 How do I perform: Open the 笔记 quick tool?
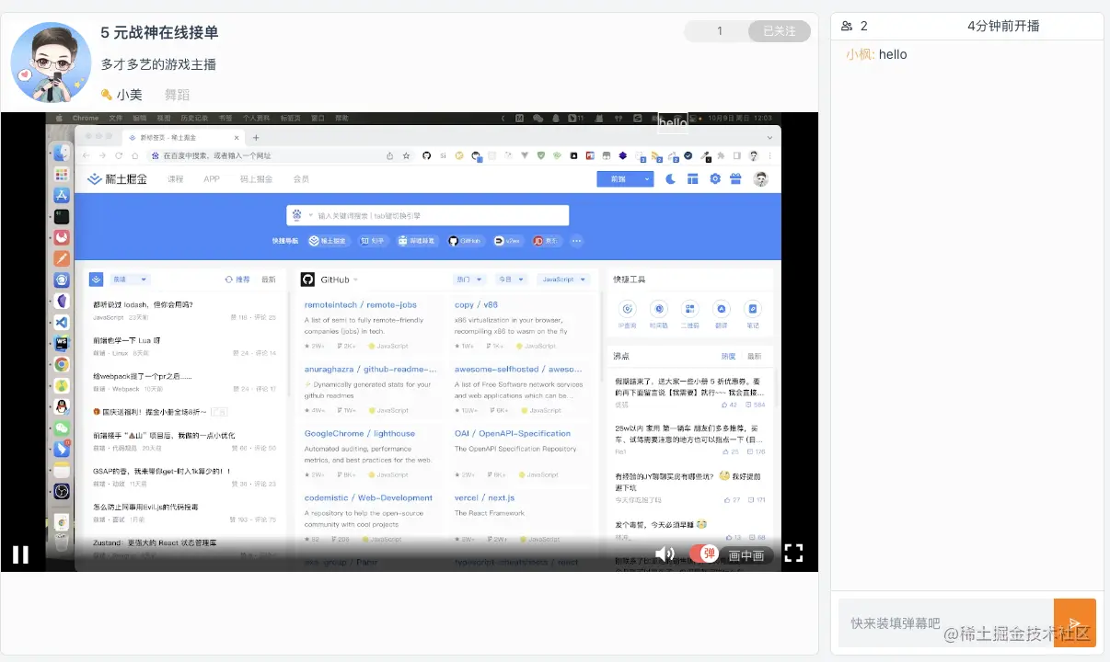pos(753,314)
